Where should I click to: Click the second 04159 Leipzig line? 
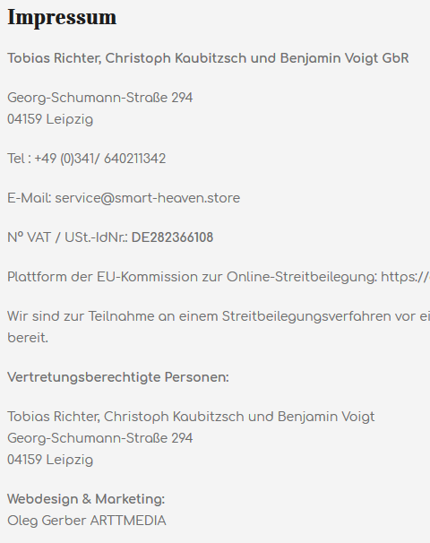tap(50, 461)
